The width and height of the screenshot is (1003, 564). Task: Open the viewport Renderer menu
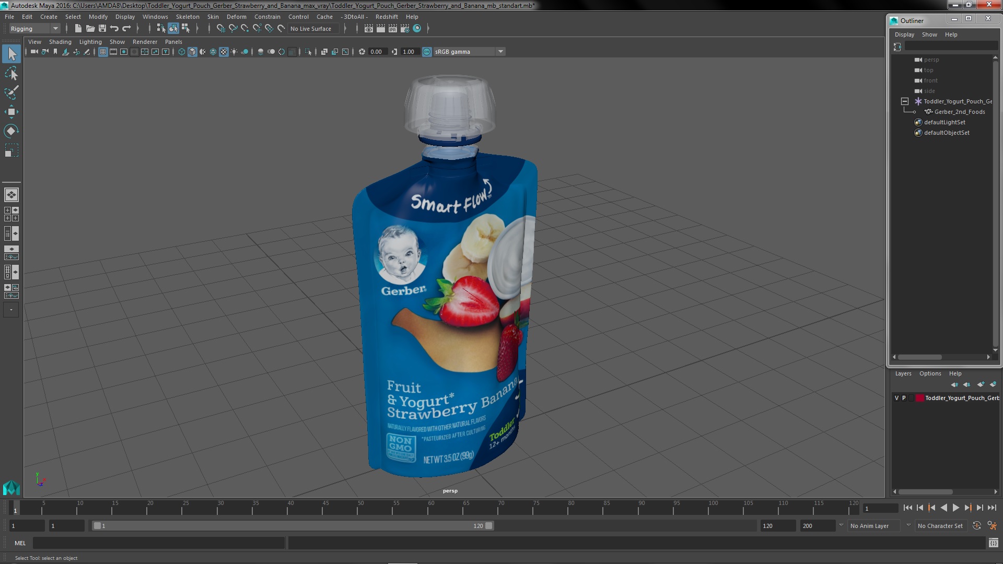point(145,42)
